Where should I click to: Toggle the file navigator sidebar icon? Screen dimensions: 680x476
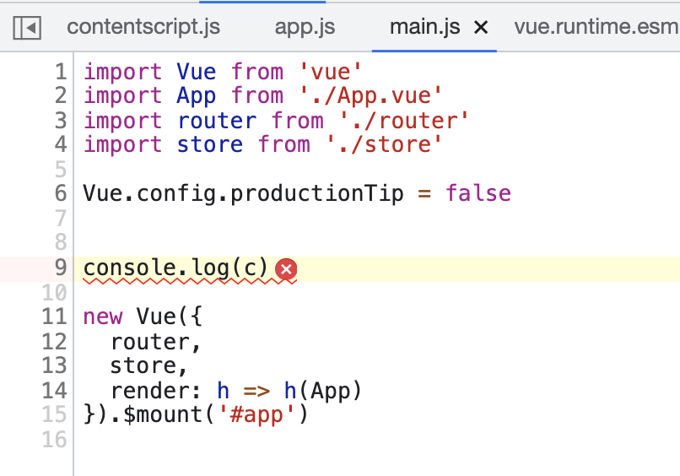pos(27,28)
